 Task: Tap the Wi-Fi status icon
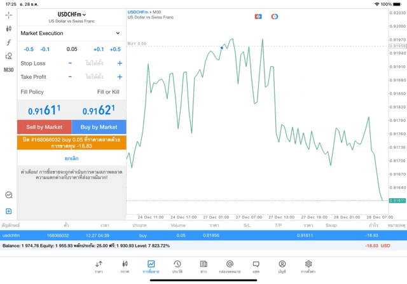point(376,4)
